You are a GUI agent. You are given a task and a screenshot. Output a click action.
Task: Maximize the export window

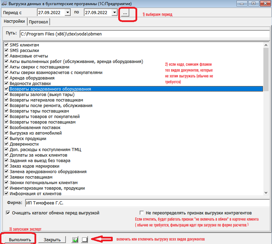tap(254, 3)
